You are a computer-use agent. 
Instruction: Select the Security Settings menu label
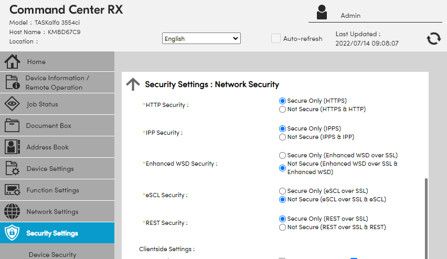pyautogui.click(x=52, y=233)
